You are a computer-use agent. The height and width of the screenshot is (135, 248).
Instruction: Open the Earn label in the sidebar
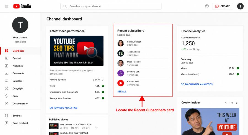click(15, 96)
